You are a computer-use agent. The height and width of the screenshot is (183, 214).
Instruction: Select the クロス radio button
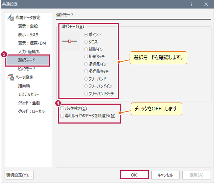86,42
